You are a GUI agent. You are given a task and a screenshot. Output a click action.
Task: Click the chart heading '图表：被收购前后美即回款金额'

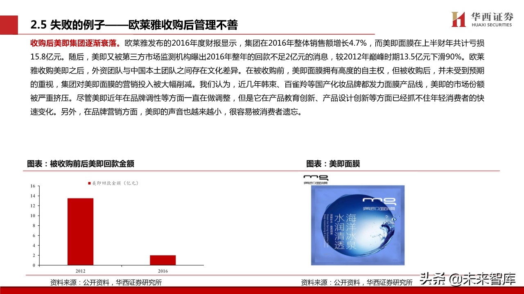tap(81, 164)
